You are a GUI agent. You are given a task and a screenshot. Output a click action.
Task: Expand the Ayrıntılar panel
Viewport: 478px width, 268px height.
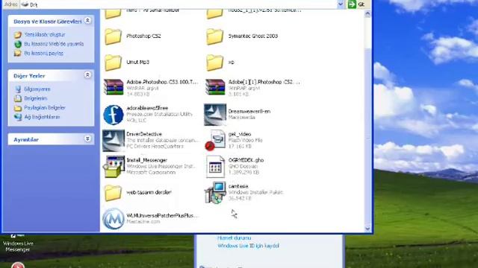(87, 139)
